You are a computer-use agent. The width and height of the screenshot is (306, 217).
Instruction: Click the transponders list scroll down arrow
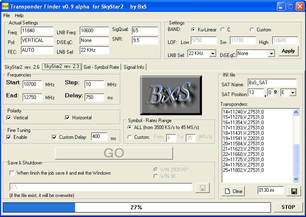296,179
